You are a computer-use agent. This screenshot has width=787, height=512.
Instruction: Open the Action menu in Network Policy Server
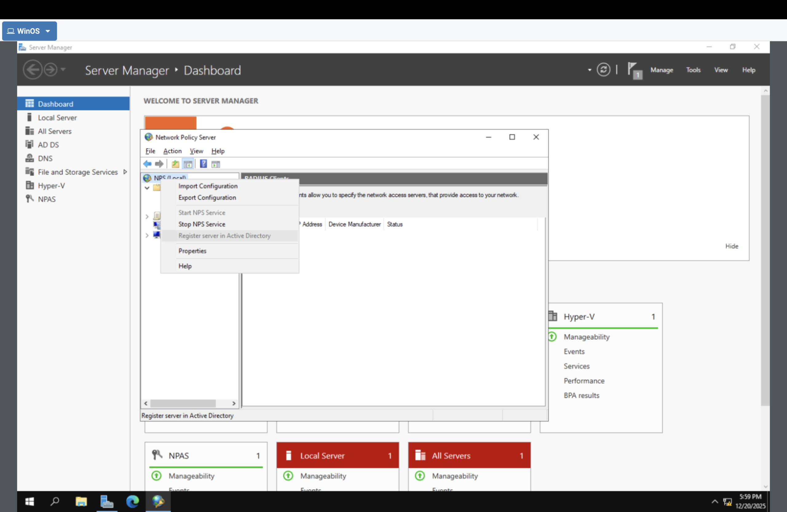click(172, 151)
